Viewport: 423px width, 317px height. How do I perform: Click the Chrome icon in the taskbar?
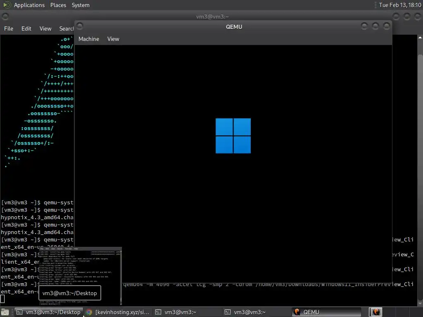[89, 312]
